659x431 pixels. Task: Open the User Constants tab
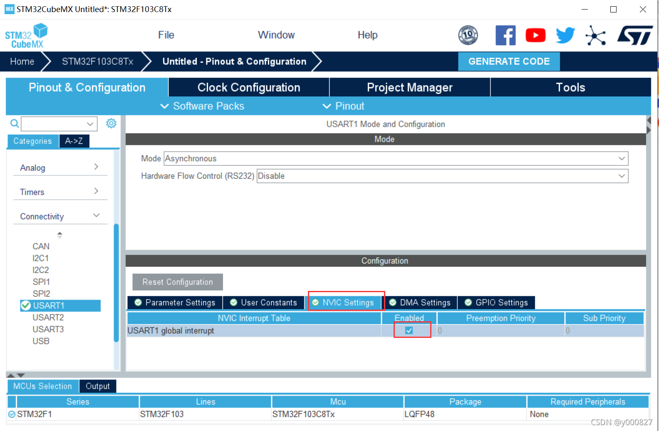263,303
